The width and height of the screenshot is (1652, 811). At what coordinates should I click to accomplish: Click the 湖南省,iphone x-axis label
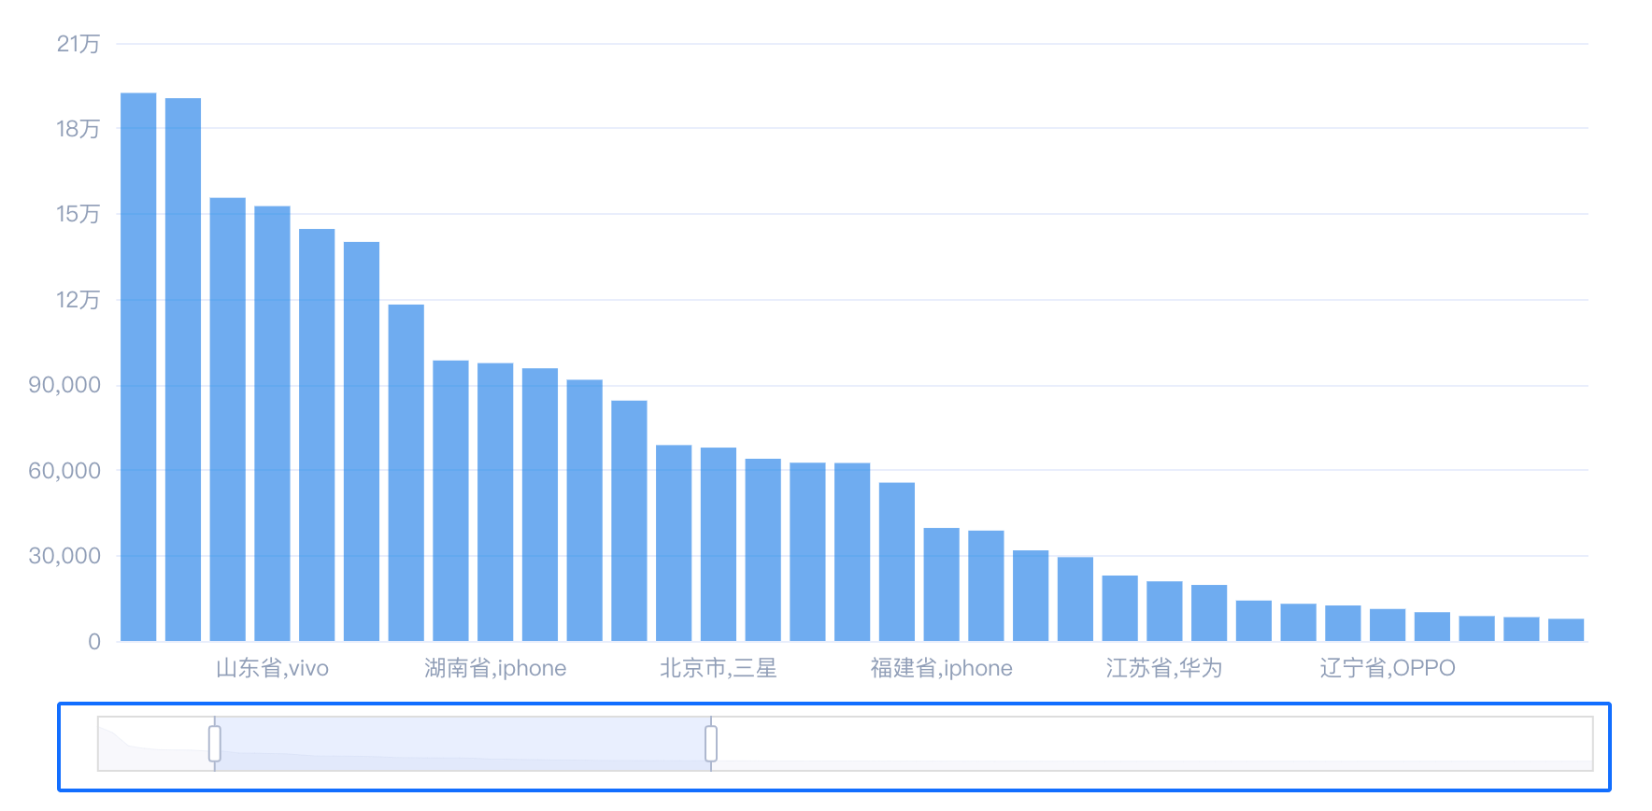[495, 668]
